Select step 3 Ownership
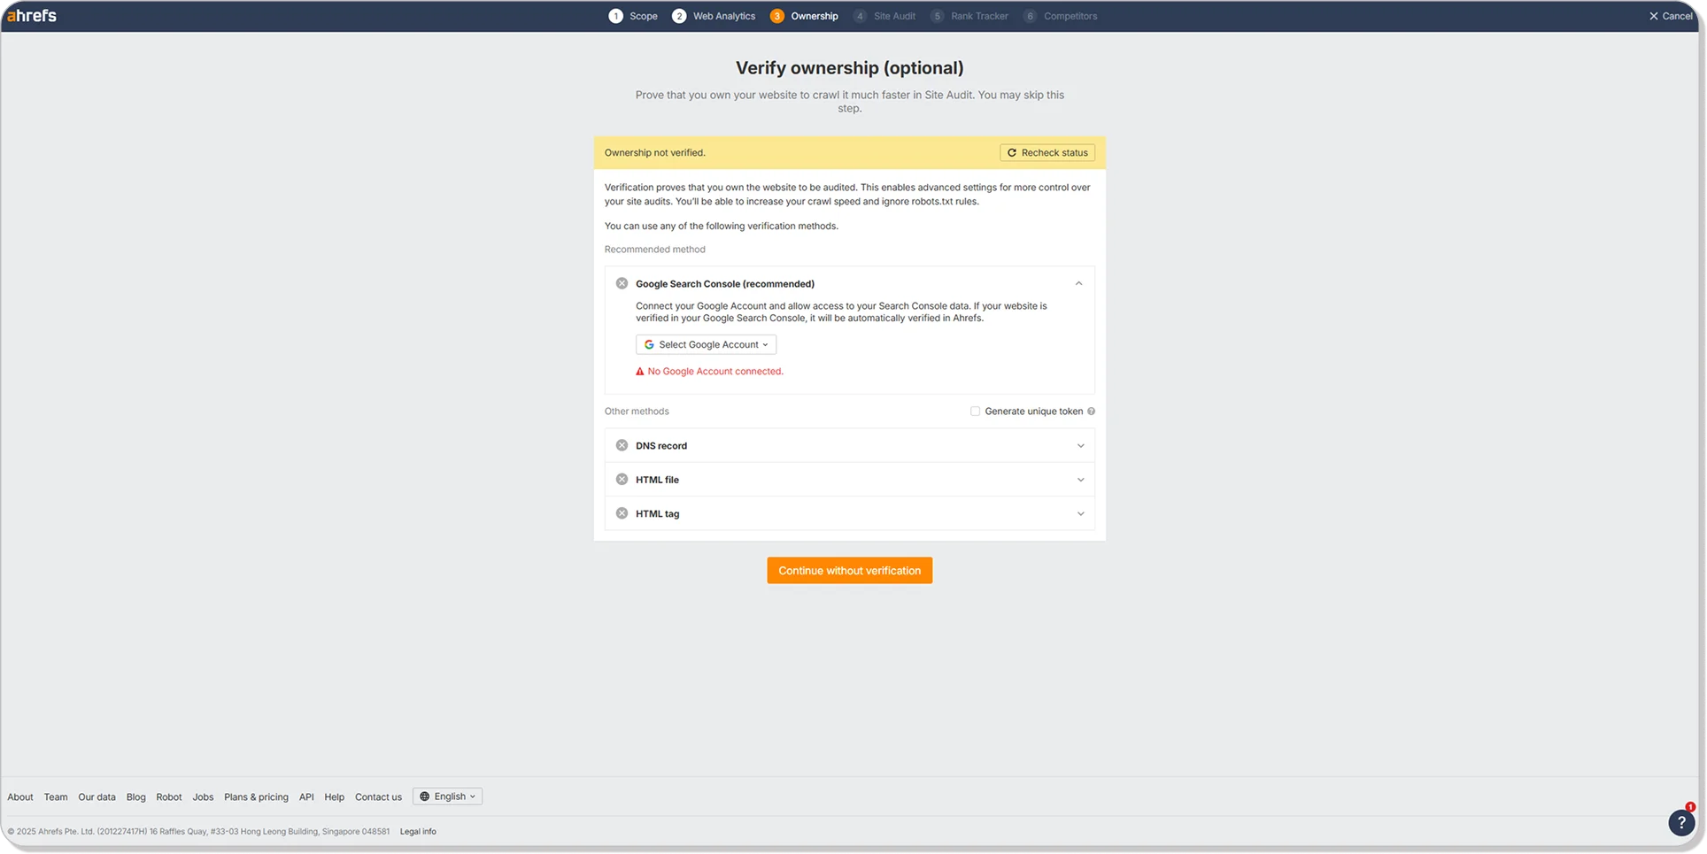 pyautogui.click(x=804, y=16)
